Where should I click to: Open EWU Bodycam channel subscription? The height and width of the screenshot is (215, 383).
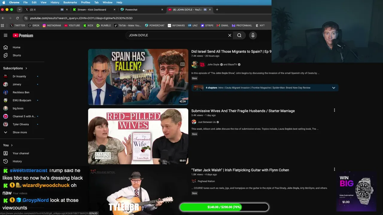click(22, 100)
